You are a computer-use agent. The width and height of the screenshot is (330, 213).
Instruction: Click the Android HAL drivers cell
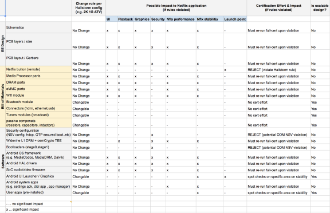(x=38, y=163)
